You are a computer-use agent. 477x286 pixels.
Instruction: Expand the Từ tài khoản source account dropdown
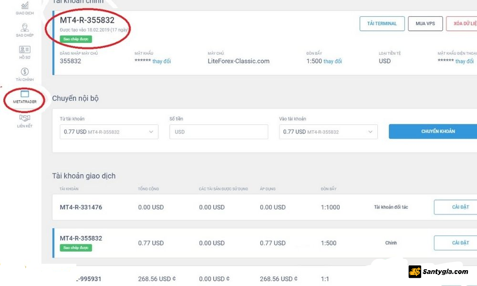pyautogui.click(x=109, y=132)
